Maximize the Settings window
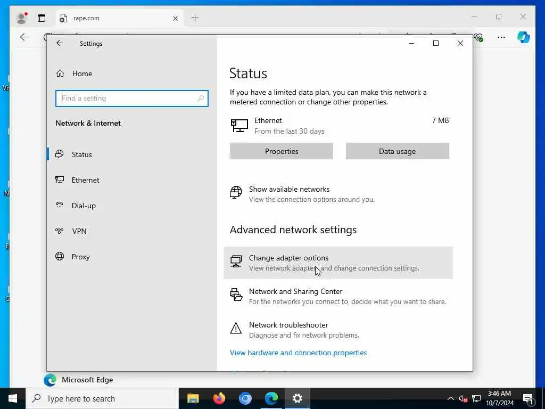 tap(435, 43)
